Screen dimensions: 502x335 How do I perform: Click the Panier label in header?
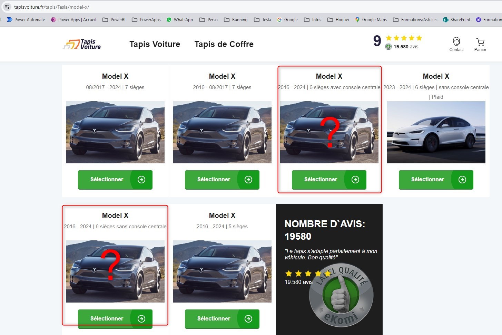tap(480, 50)
